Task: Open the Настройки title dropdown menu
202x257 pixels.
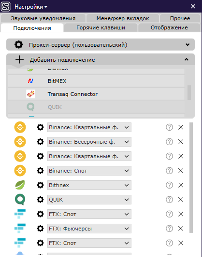Action: coord(31,7)
